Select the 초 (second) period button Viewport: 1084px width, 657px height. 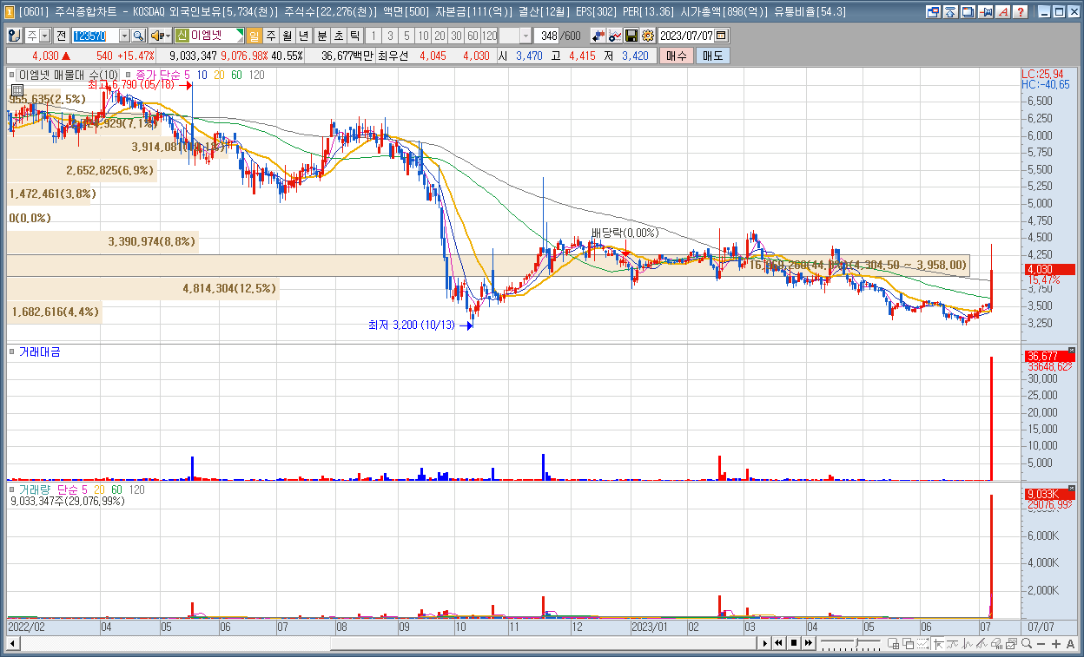[338, 36]
